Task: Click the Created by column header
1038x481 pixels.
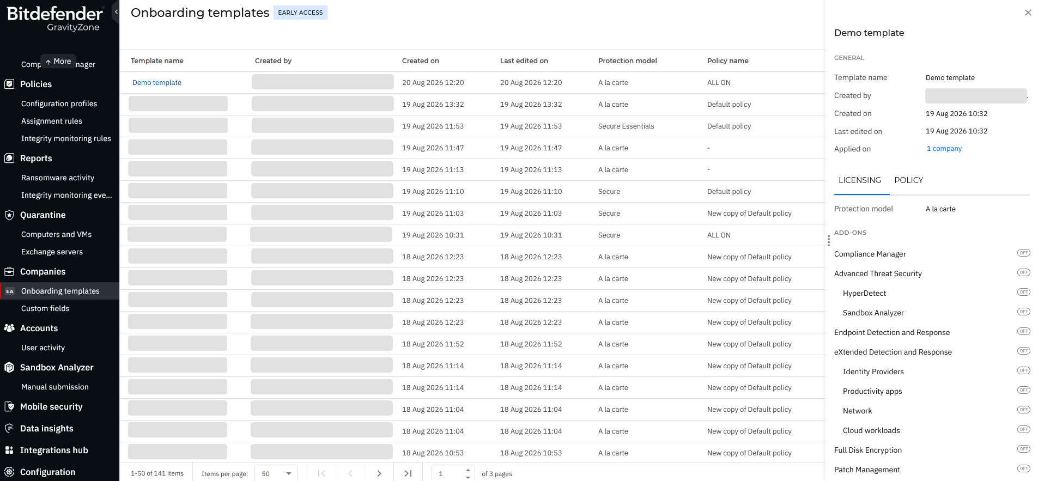Action: [x=274, y=61]
